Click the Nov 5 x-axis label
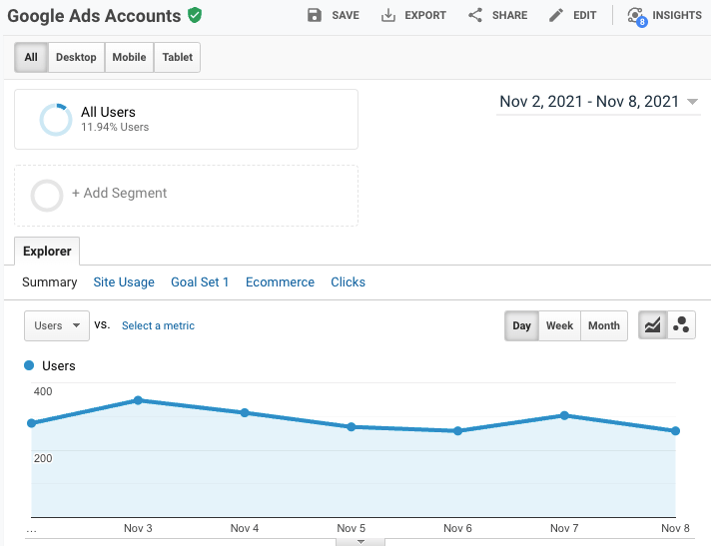Image resolution: width=711 pixels, height=546 pixels. (351, 528)
